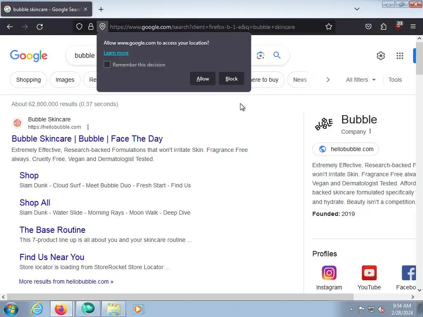The width and height of the screenshot is (423, 317).
Task: Click the scroll right arrow of the horizontal scrollbar
Action: (x=413, y=297)
